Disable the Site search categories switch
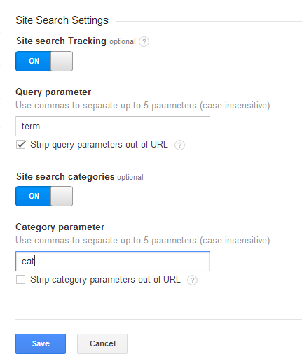 tap(44, 196)
